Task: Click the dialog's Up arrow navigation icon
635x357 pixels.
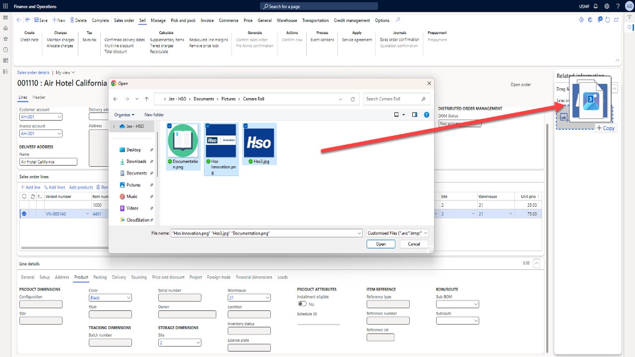Action: click(x=146, y=99)
